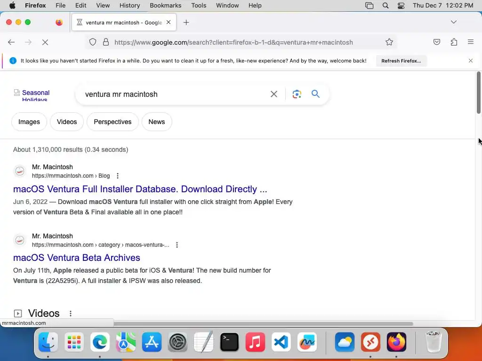Stop loading the page

pos(45,42)
